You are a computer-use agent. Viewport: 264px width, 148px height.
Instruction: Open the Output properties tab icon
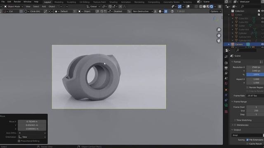point(226,68)
